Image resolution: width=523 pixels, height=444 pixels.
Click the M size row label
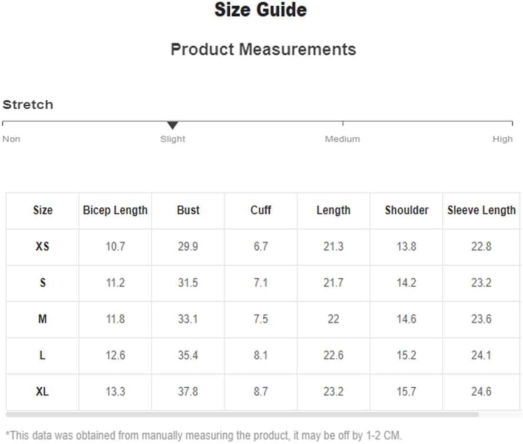pyautogui.click(x=42, y=319)
